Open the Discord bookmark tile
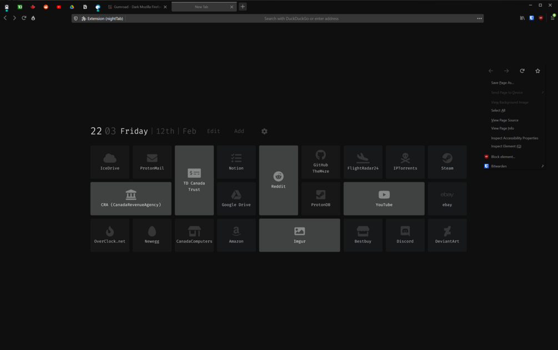 point(405,235)
